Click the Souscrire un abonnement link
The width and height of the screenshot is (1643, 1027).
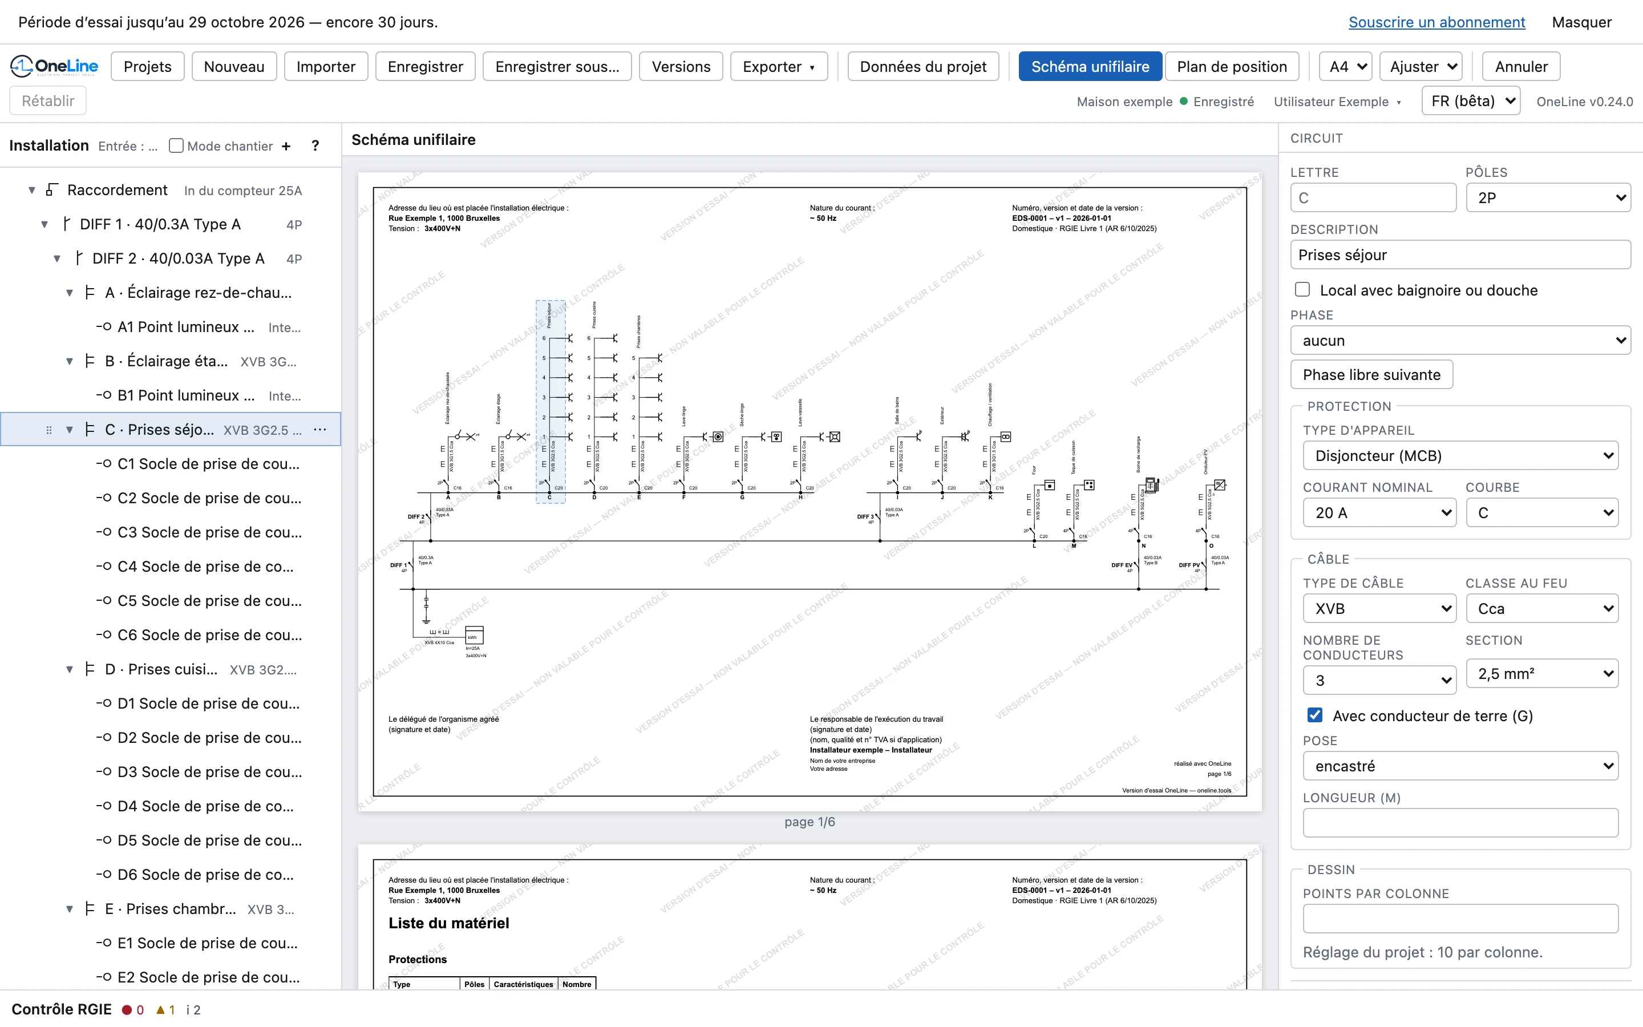pos(1436,22)
